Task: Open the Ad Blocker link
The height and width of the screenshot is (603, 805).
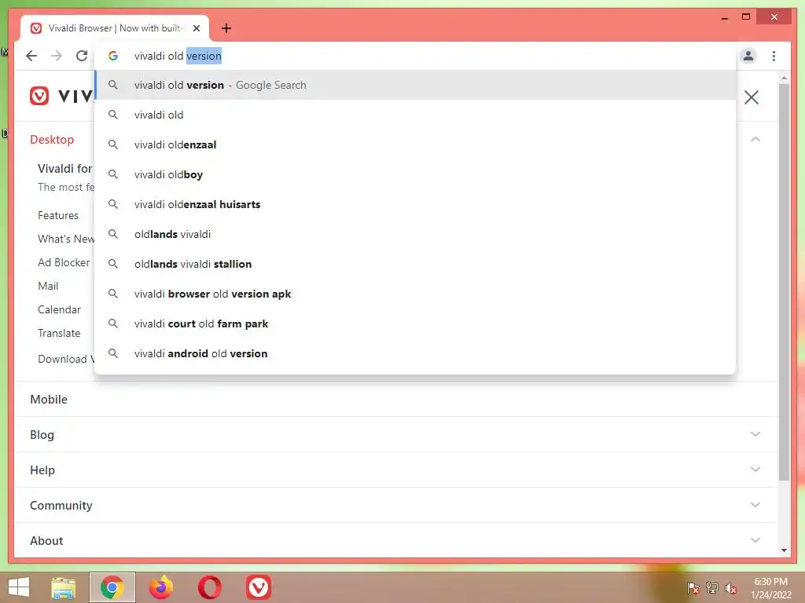Action: [x=64, y=262]
